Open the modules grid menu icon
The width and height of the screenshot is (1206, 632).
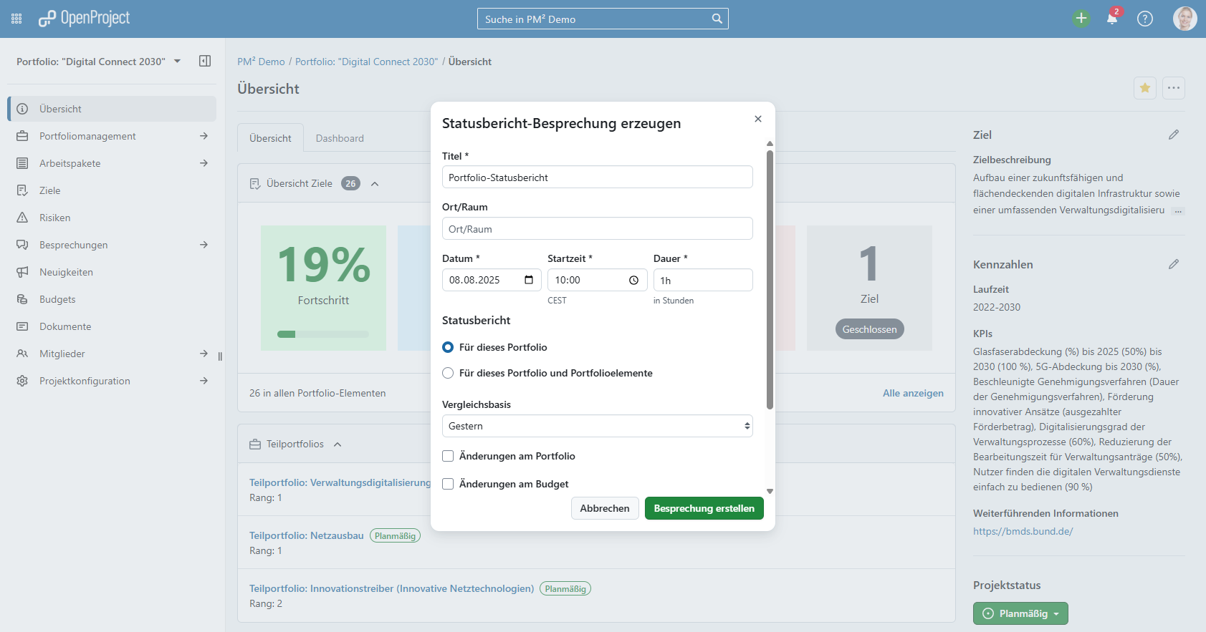[x=16, y=19]
